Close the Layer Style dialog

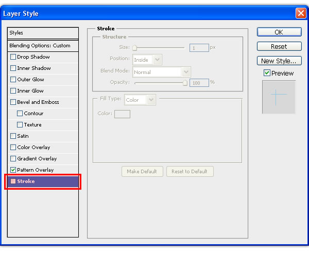point(301,13)
